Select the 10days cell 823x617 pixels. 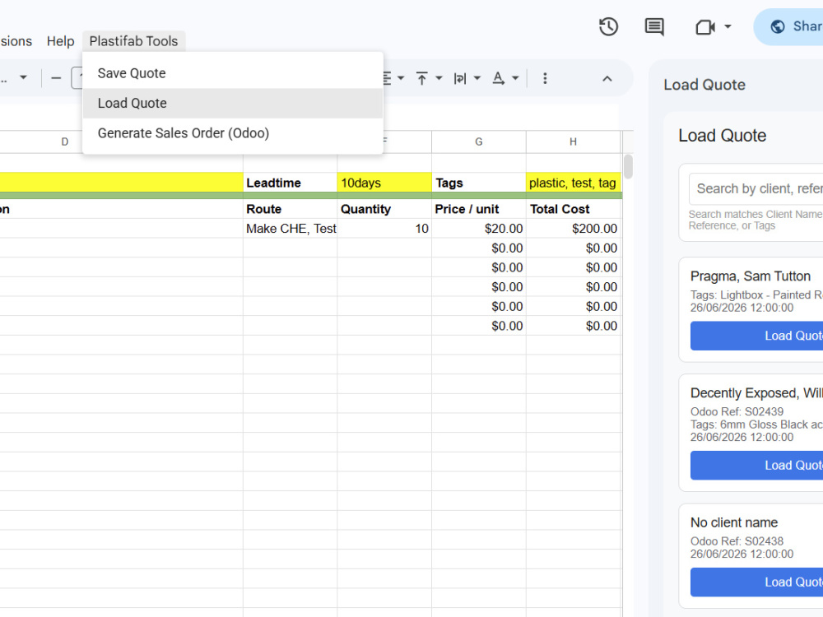(x=384, y=183)
